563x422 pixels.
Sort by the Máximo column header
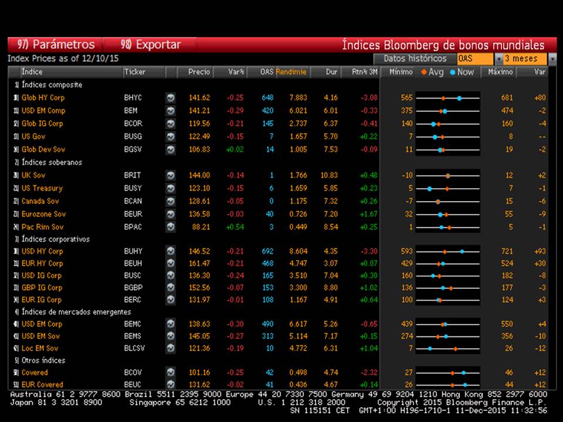pos(498,72)
